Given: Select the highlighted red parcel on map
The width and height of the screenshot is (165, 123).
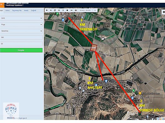Looking at the screenshot, I should [94, 48].
